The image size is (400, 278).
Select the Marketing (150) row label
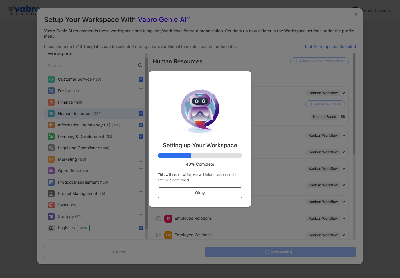72,159
